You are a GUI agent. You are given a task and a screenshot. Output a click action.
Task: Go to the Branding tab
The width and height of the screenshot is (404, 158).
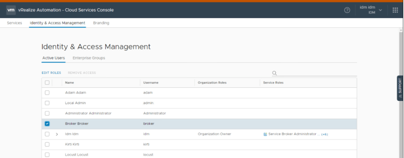(x=101, y=23)
